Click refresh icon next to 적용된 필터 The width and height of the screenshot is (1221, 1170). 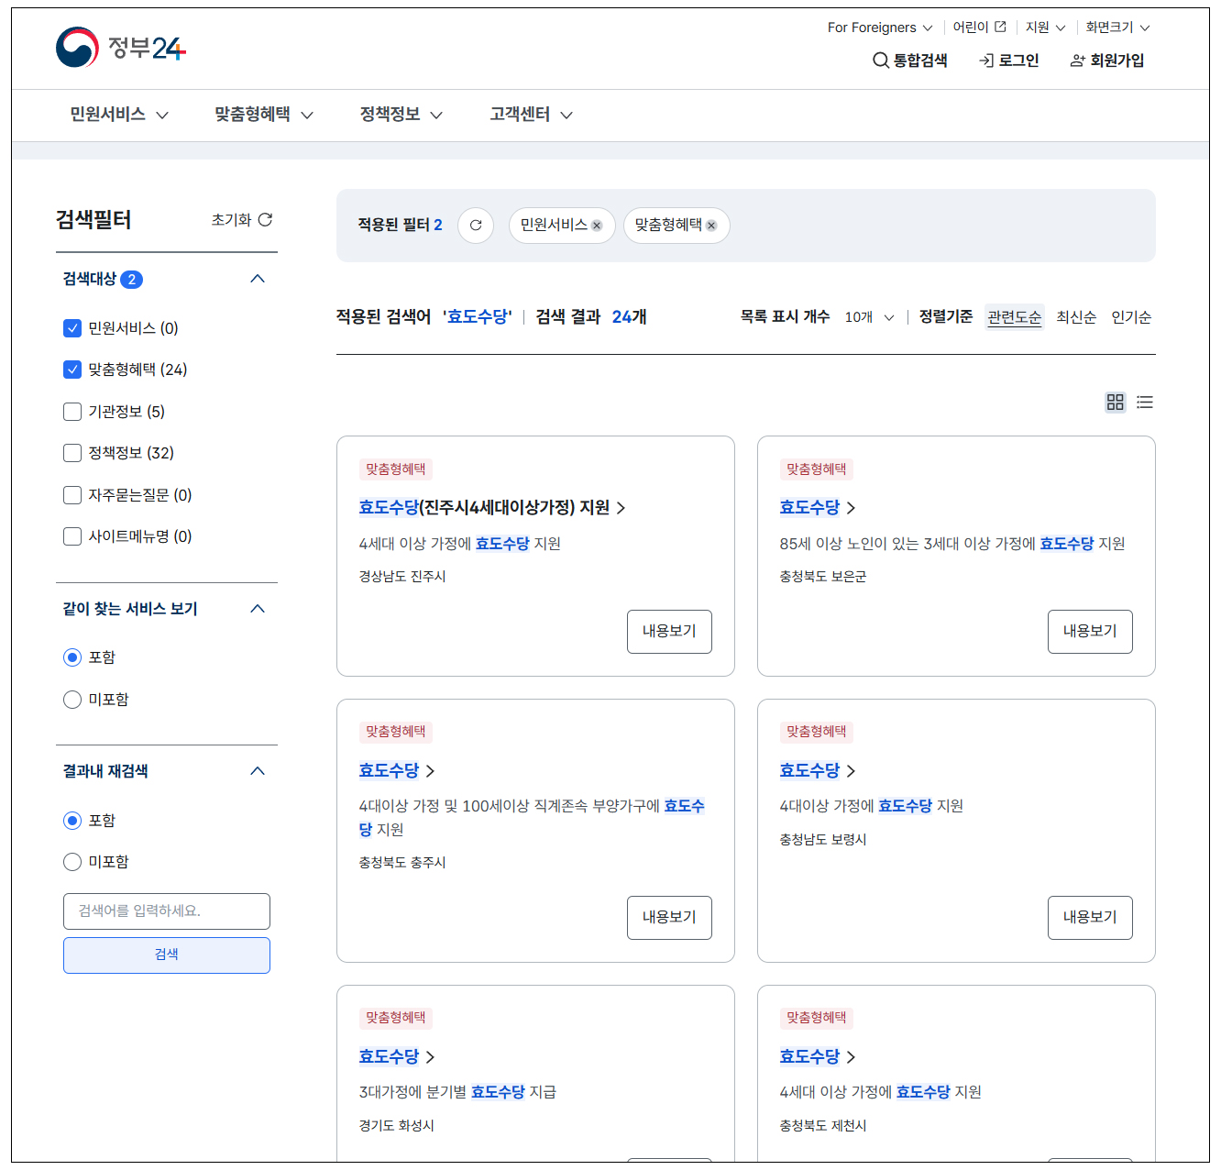click(x=476, y=225)
